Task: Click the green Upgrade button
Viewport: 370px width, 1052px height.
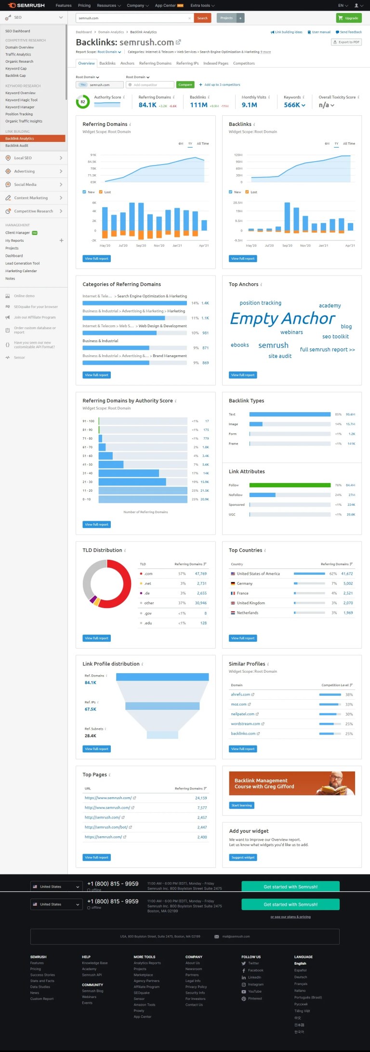Action: click(x=349, y=18)
